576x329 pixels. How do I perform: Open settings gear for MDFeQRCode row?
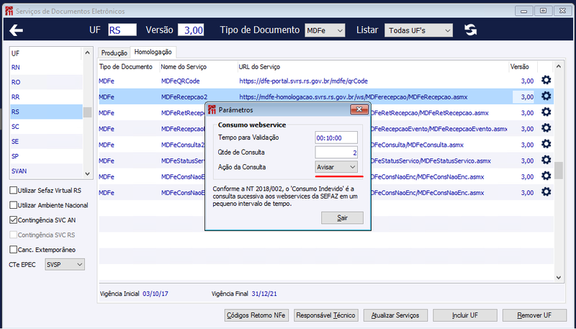pos(546,80)
